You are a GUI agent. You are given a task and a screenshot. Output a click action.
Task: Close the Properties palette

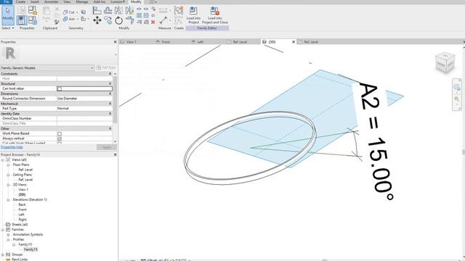point(115,42)
